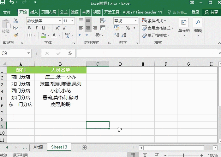This screenshot has width=221, height=157.
Task: Apply fill color bucket
Action: click(x=43, y=35)
